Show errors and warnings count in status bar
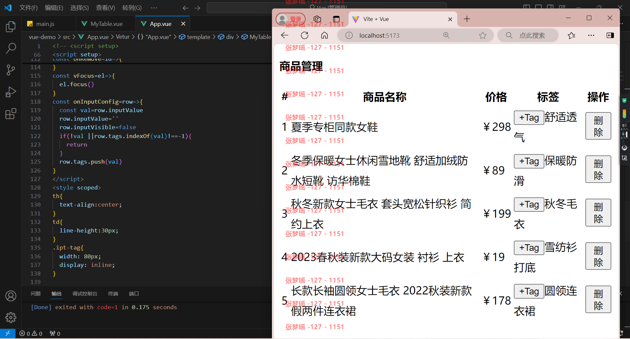 [31, 333]
